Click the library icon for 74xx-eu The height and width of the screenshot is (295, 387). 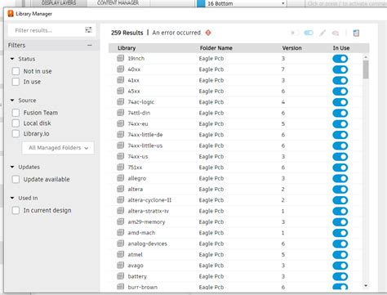point(120,123)
